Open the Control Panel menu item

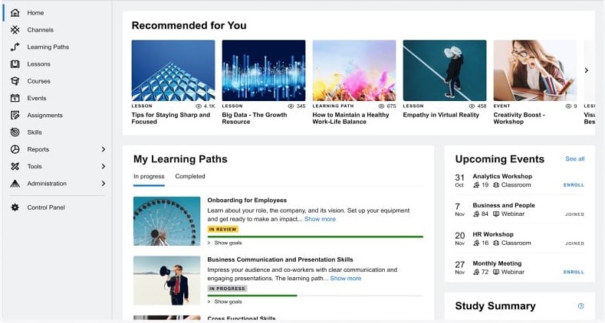click(46, 207)
